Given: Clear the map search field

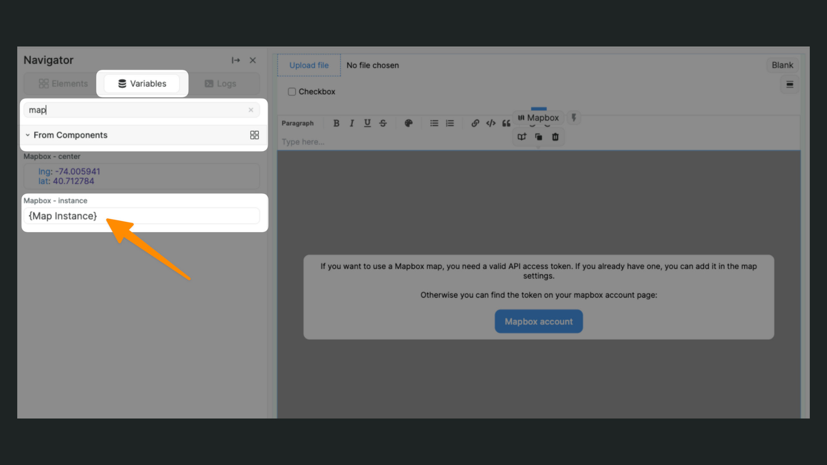Looking at the screenshot, I should pos(251,110).
